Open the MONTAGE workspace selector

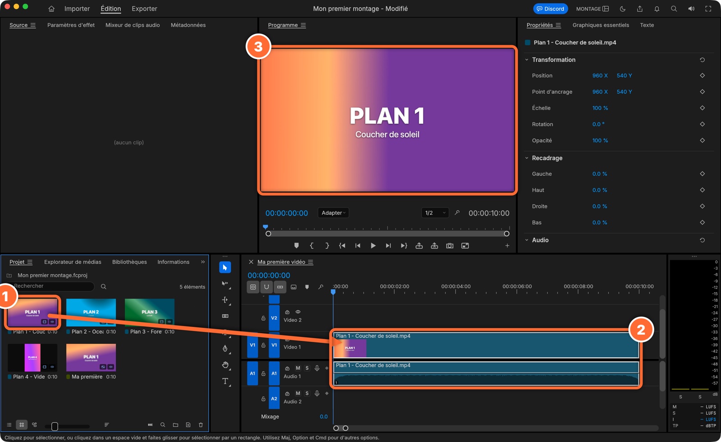pos(593,9)
